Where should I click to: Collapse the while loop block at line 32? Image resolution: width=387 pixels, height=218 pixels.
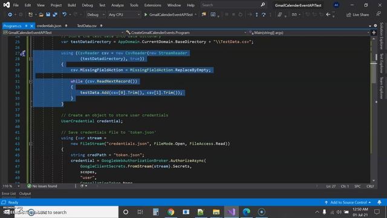[31, 81]
